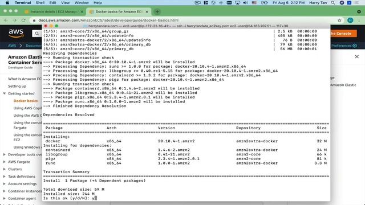Click the volume icon in menu bar
The height and width of the screenshot is (205, 365).
(x=245, y=3)
